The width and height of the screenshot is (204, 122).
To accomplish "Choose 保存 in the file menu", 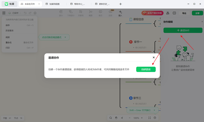I will tap(20, 25).
